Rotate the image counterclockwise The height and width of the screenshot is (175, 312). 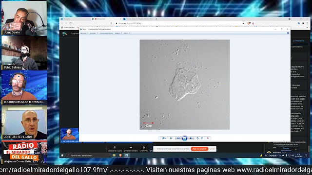pos(197,138)
